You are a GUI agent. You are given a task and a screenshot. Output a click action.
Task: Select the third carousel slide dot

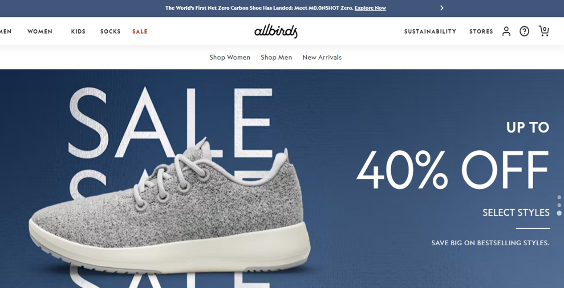tap(559, 213)
